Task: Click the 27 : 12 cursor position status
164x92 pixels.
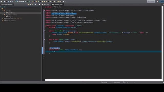Action: 126,82
